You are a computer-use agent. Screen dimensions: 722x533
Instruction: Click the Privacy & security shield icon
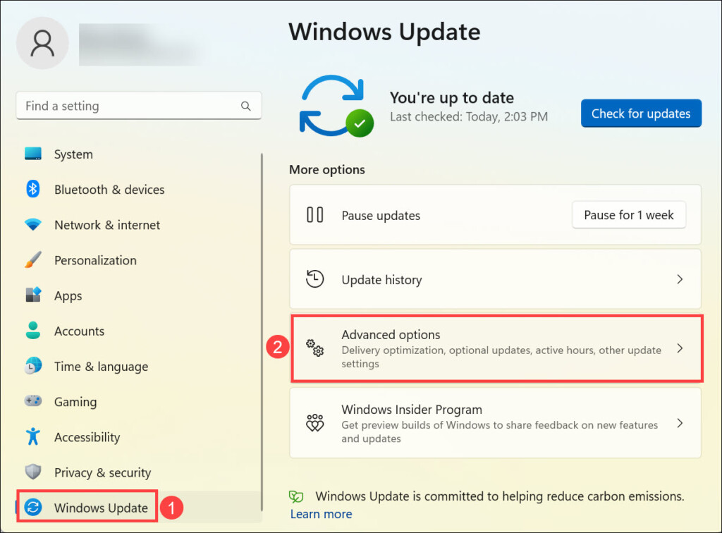click(33, 472)
